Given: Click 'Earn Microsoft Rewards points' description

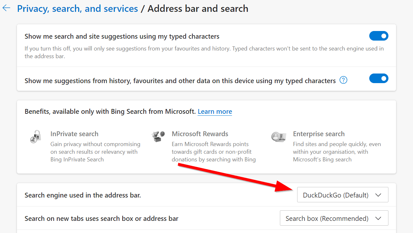Looking at the screenshot, I should point(214,152).
